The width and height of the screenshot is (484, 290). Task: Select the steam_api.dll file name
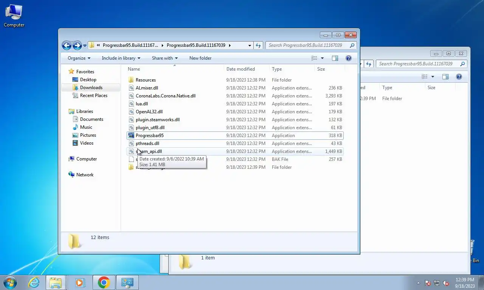(x=149, y=151)
